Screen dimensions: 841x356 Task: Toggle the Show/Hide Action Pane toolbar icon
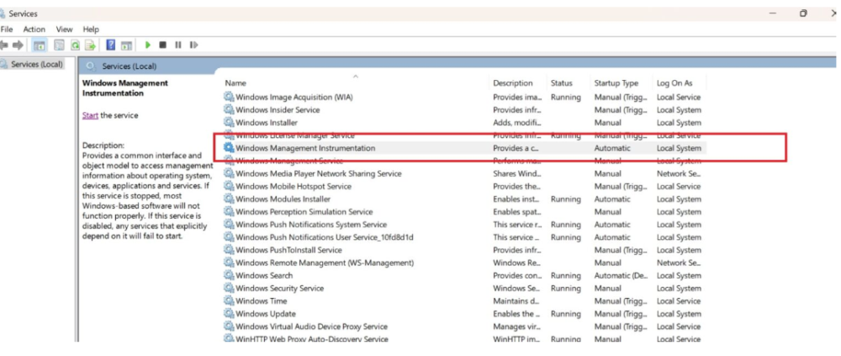click(127, 45)
